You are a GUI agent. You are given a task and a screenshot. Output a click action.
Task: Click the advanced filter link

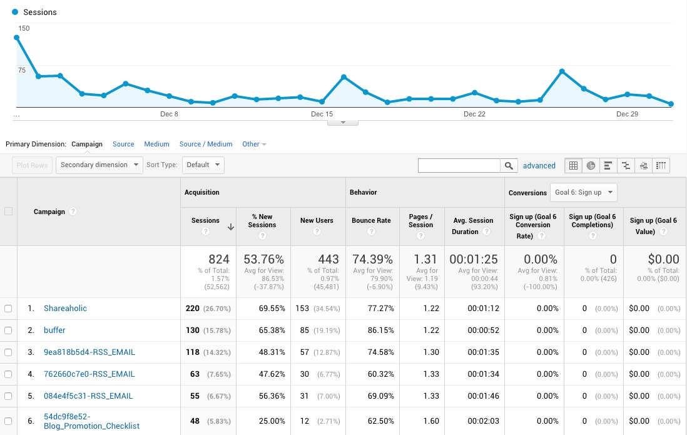click(539, 166)
